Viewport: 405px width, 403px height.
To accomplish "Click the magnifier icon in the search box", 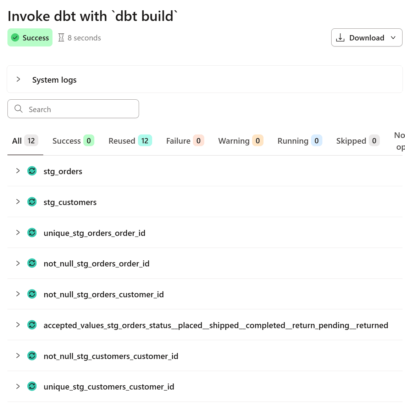I will point(18,109).
